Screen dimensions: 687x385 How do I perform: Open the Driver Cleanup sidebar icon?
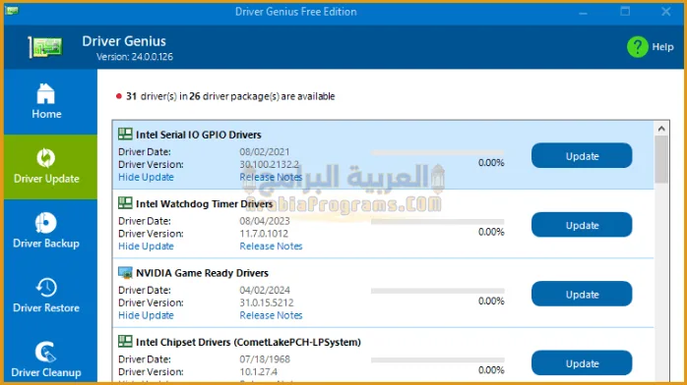(46, 352)
